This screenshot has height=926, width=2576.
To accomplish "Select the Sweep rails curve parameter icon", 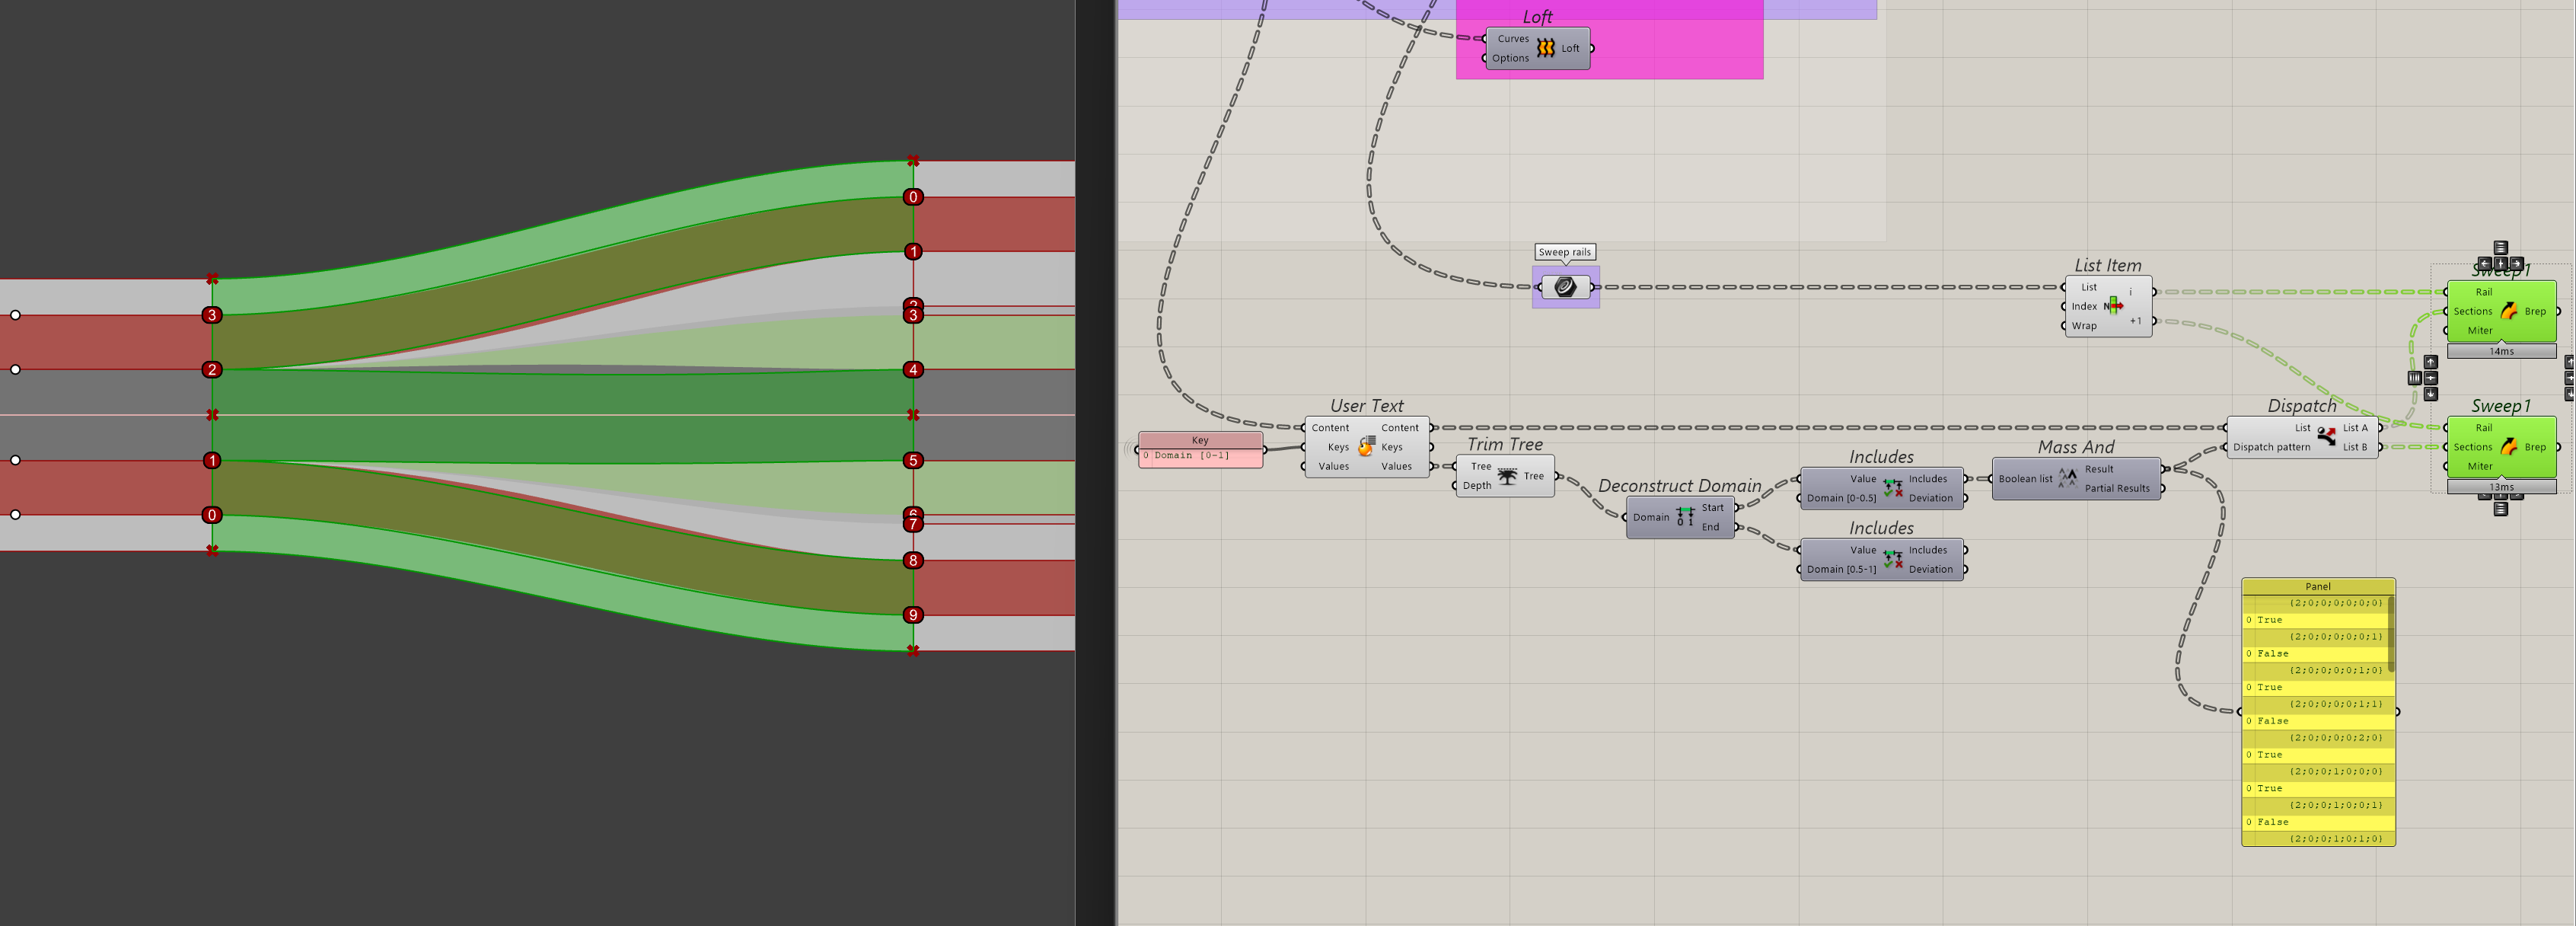I will [1565, 288].
